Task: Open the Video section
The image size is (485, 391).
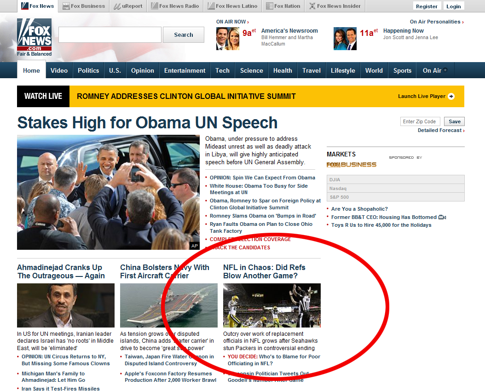Action: pos(59,70)
